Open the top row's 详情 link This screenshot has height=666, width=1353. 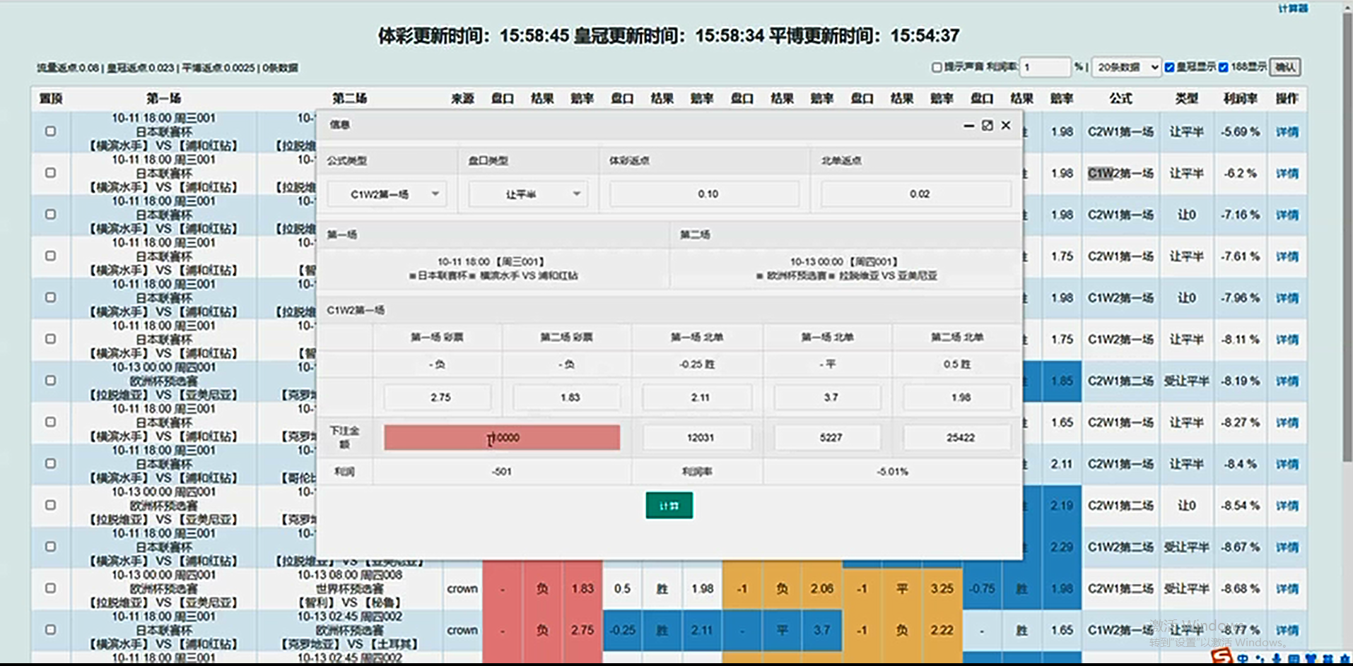[1287, 132]
